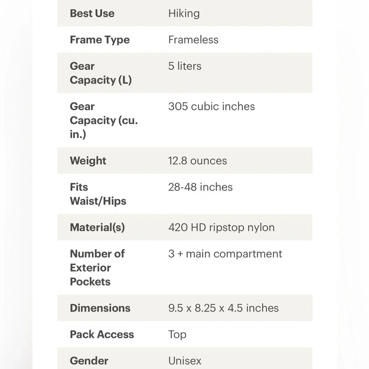
Task: Click the Best Use label
Action: tap(92, 13)
